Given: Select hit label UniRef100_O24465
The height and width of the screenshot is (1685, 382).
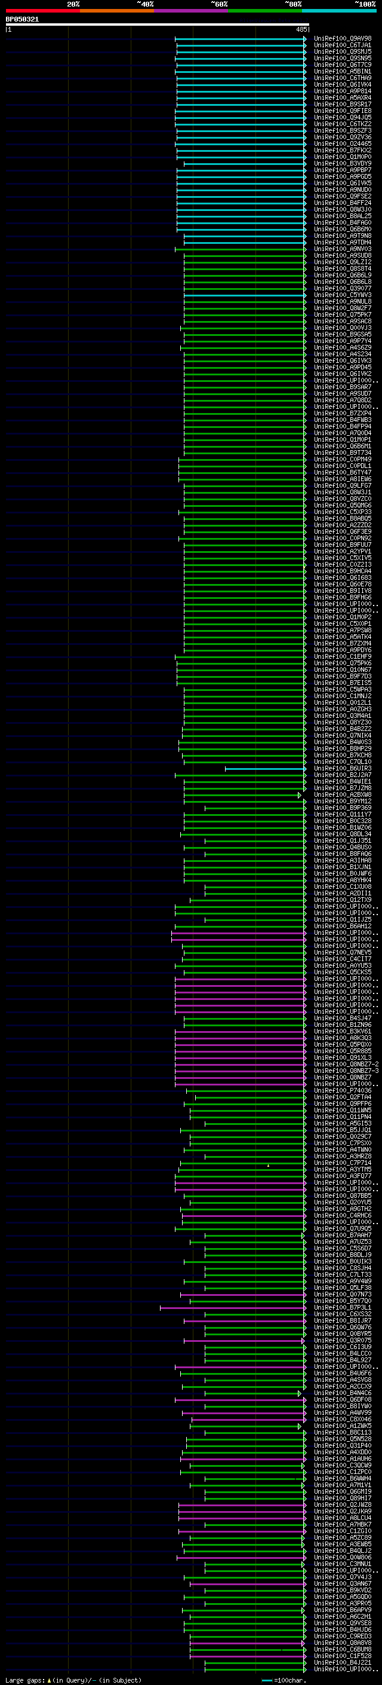Looking at the screenshot, I should [342, 143].
